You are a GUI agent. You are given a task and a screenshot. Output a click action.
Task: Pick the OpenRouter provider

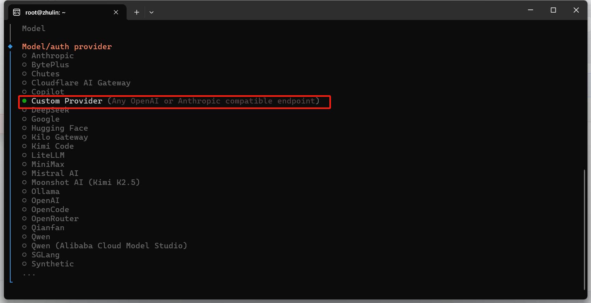tap(50, 219)
